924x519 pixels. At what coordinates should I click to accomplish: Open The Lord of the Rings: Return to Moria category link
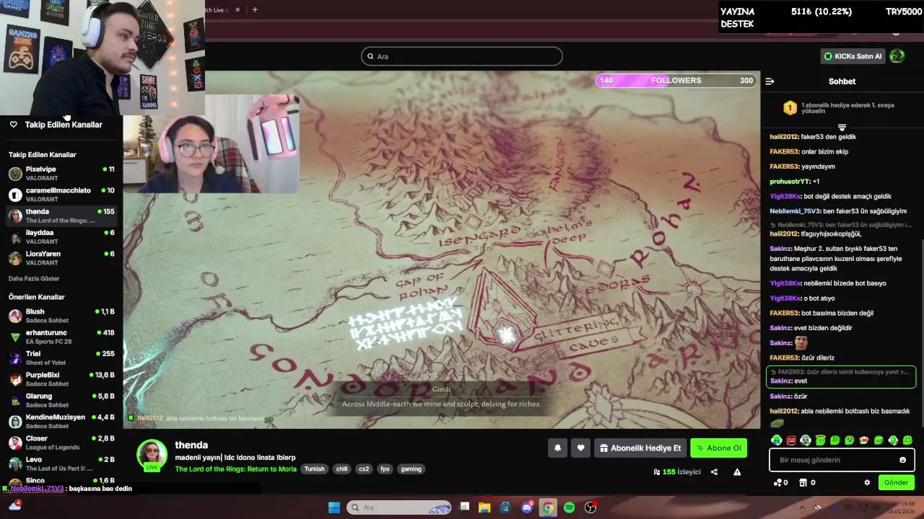point(235,469)
